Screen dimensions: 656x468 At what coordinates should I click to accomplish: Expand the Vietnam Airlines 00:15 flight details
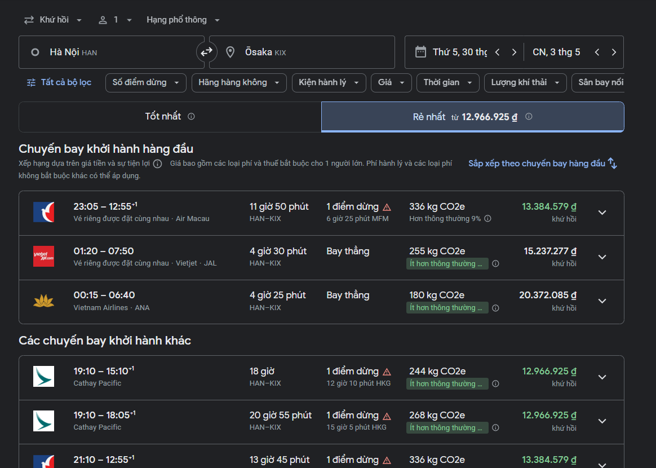pos(602,301)
